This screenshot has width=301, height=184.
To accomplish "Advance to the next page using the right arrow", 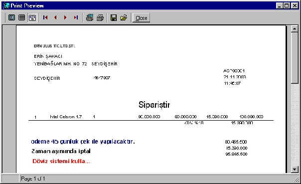I will point(65,17).
